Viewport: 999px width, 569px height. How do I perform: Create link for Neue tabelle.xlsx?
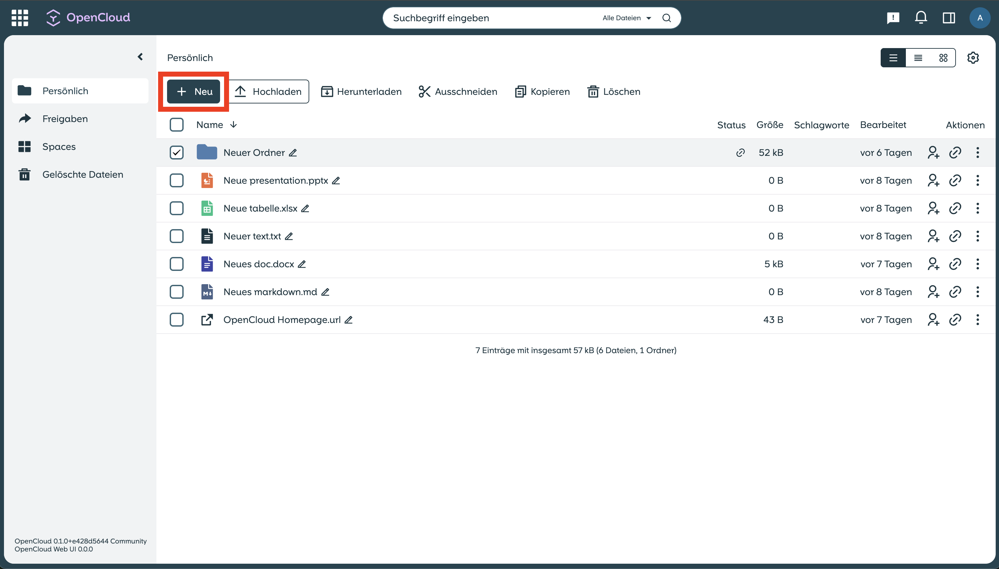tap(955, 208)
